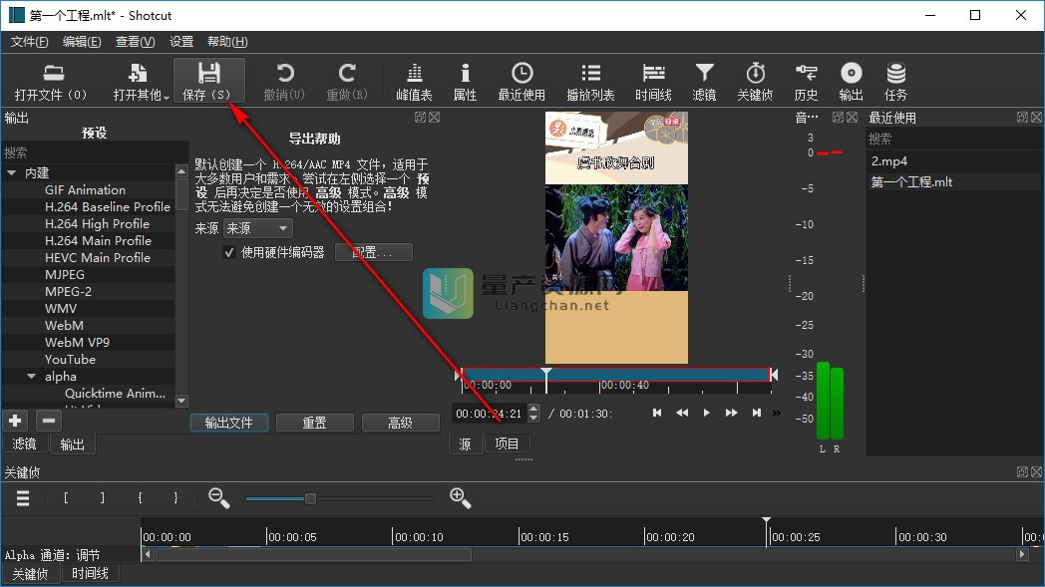Open the 滤镜 filters toolbar icon
This screenshot has height=587, width=1045.
pyautogui.click(x=704, y=82)
